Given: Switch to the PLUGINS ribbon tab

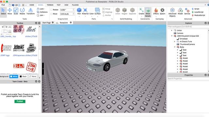Looking at the screenshot, I should pyautogui.click(x=75, y=5).
